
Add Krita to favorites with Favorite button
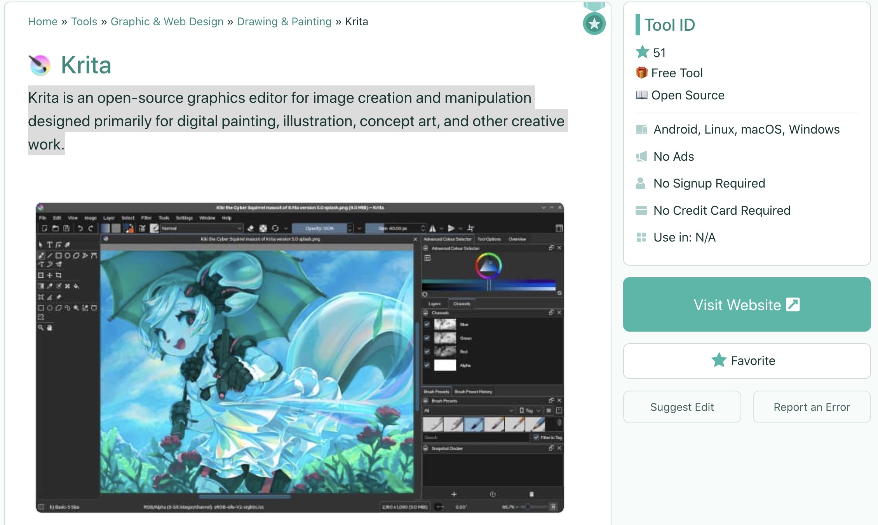pyautogui.click(x=747, y=361)
